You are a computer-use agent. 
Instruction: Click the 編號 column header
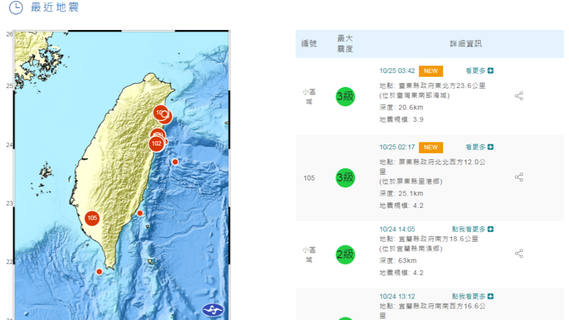(x=309, y=43)
